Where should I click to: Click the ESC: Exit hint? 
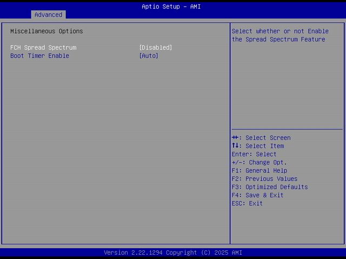pos(247,203)
